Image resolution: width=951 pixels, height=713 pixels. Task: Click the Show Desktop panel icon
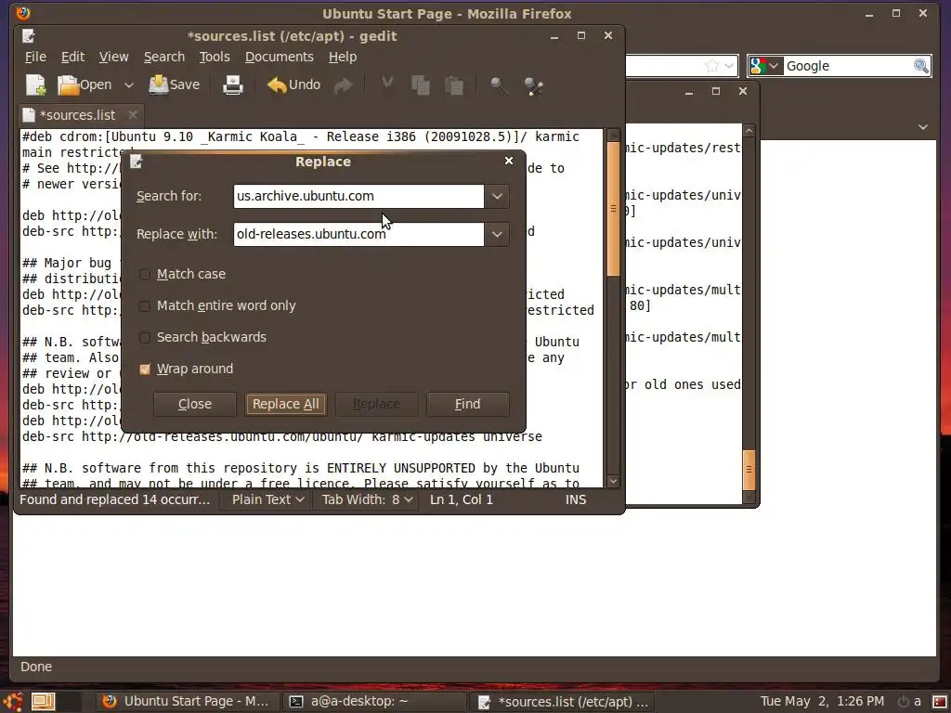click(43, 702)
